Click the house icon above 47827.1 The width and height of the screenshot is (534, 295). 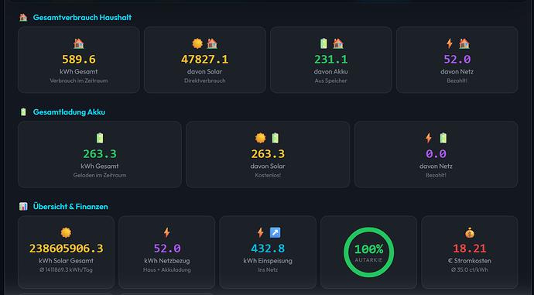[212, 43]
